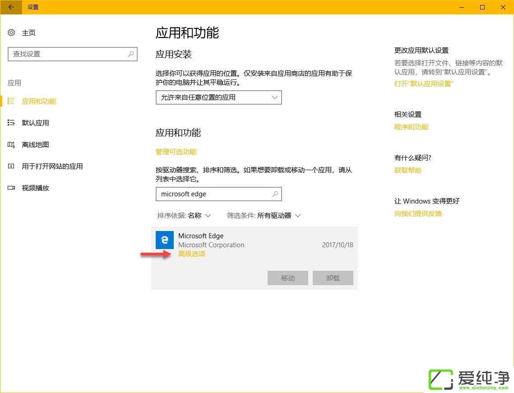Click the magnifier in the 查找设置 box
Image resolution: width=514 pixels, height=393 pixels.
coord(130,54)
